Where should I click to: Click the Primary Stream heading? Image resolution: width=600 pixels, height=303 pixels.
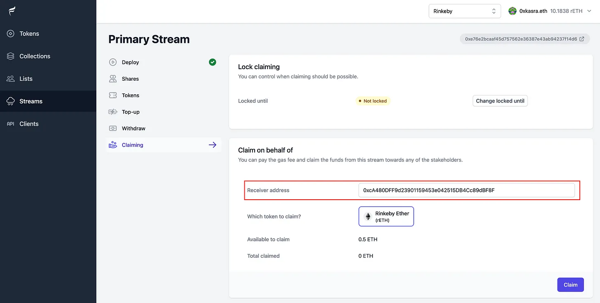(149, 39)
